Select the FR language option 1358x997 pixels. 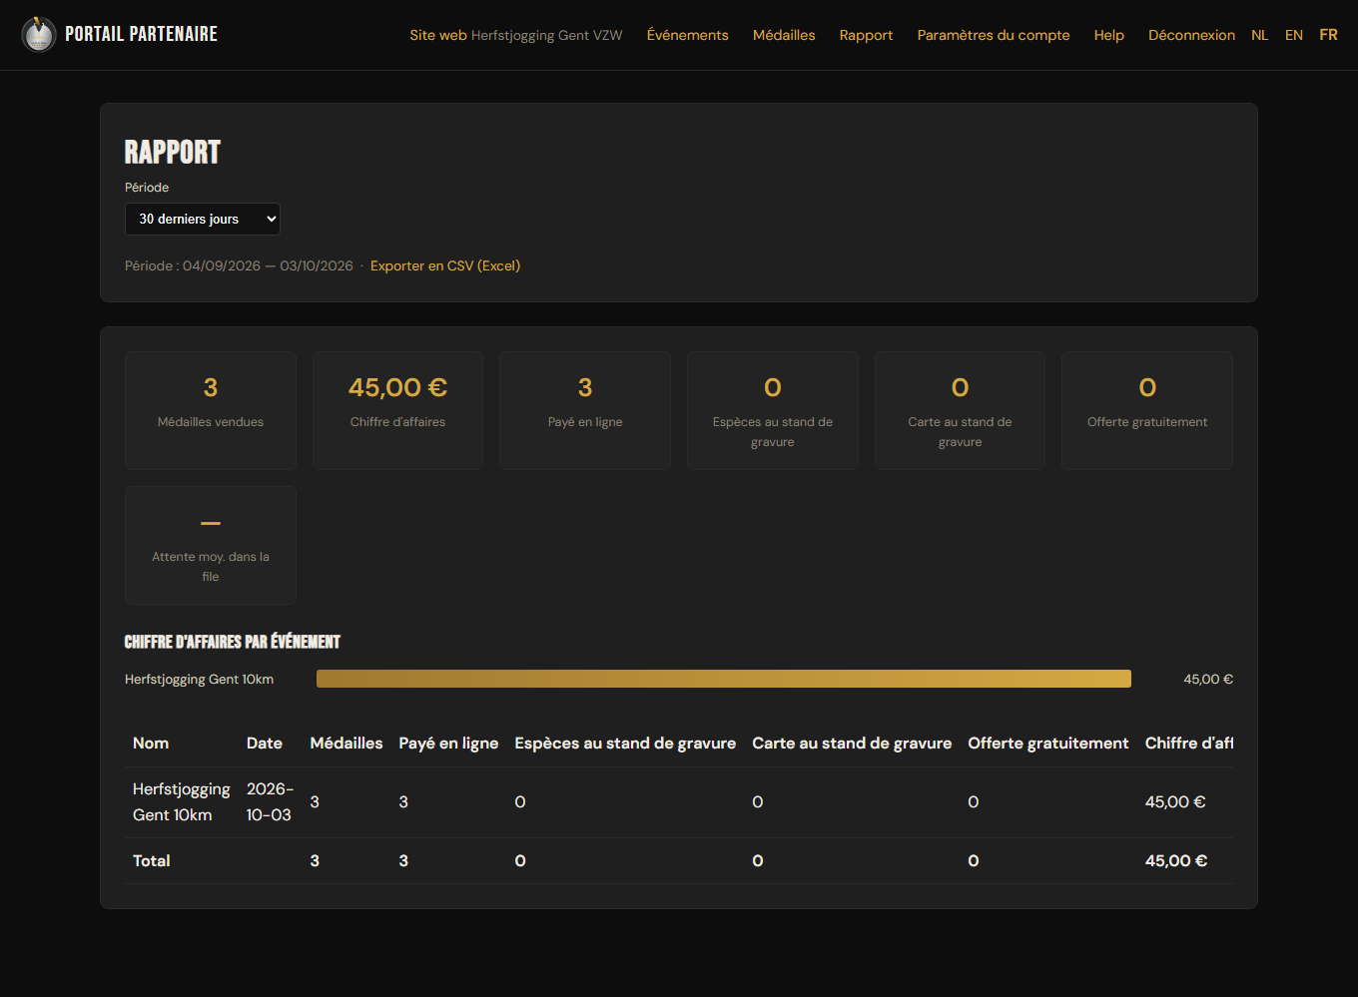point(1328,35)
